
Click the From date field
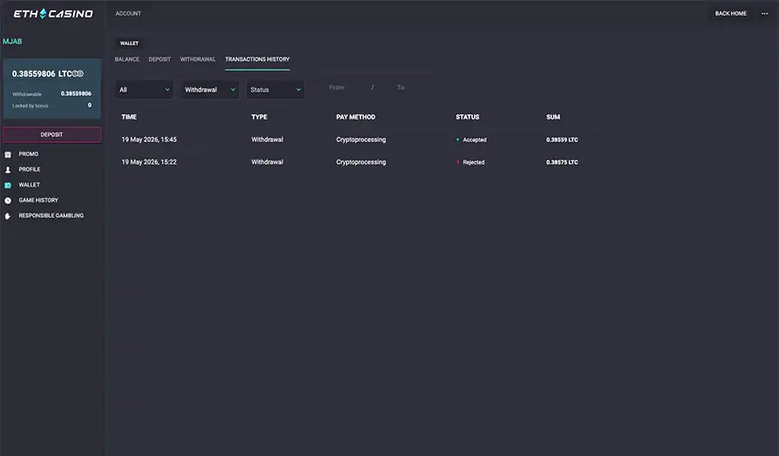tap(337, 87)
